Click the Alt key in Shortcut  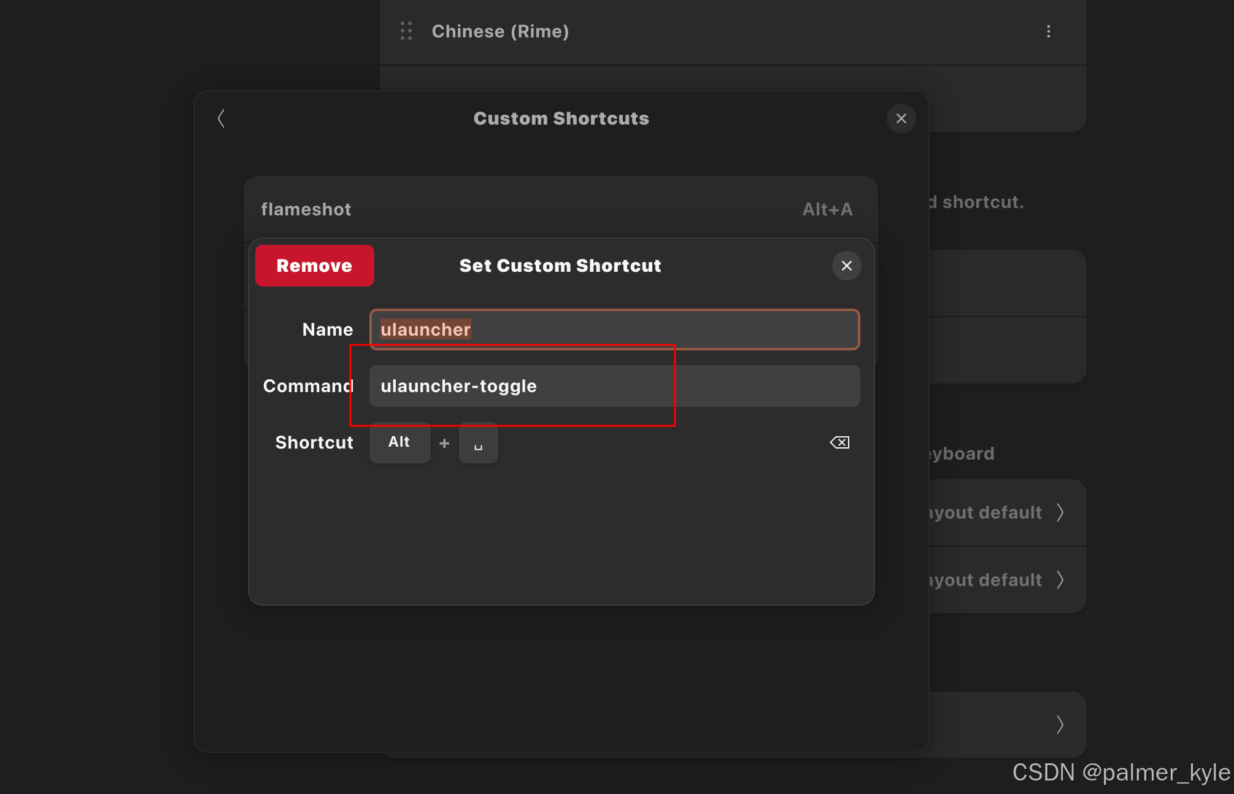(399, 442)
